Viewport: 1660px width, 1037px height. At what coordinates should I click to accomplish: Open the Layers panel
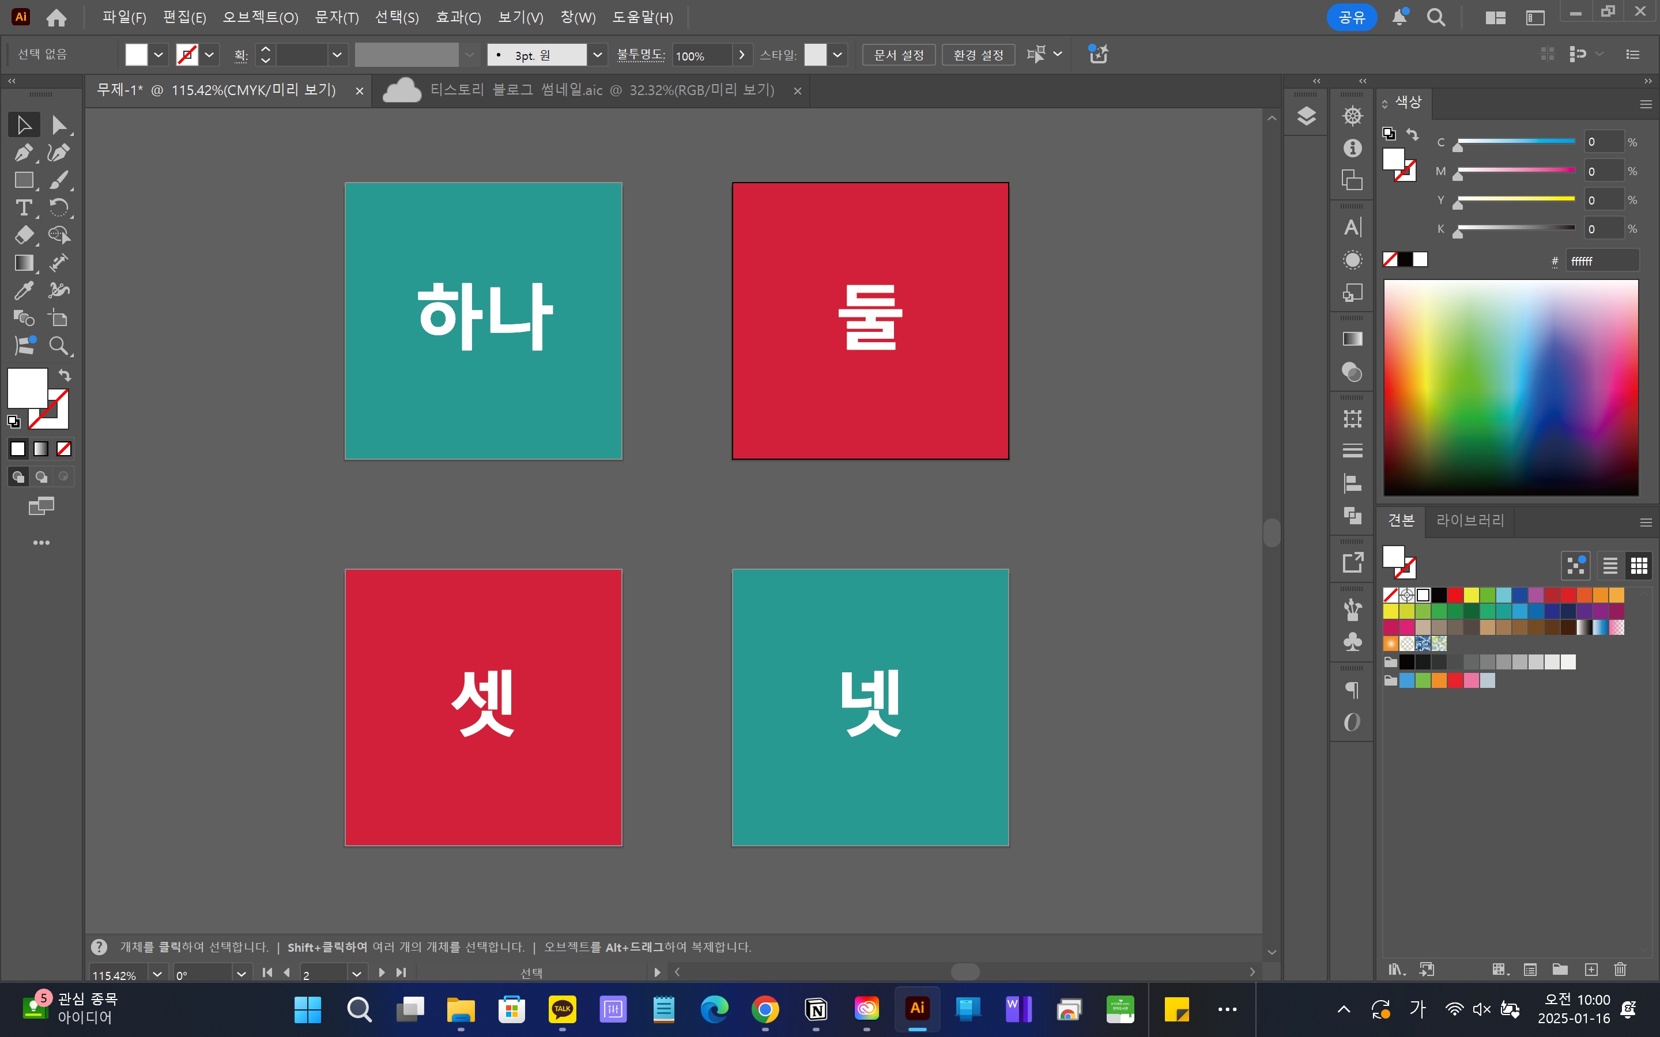click(x=1306, y=115)
